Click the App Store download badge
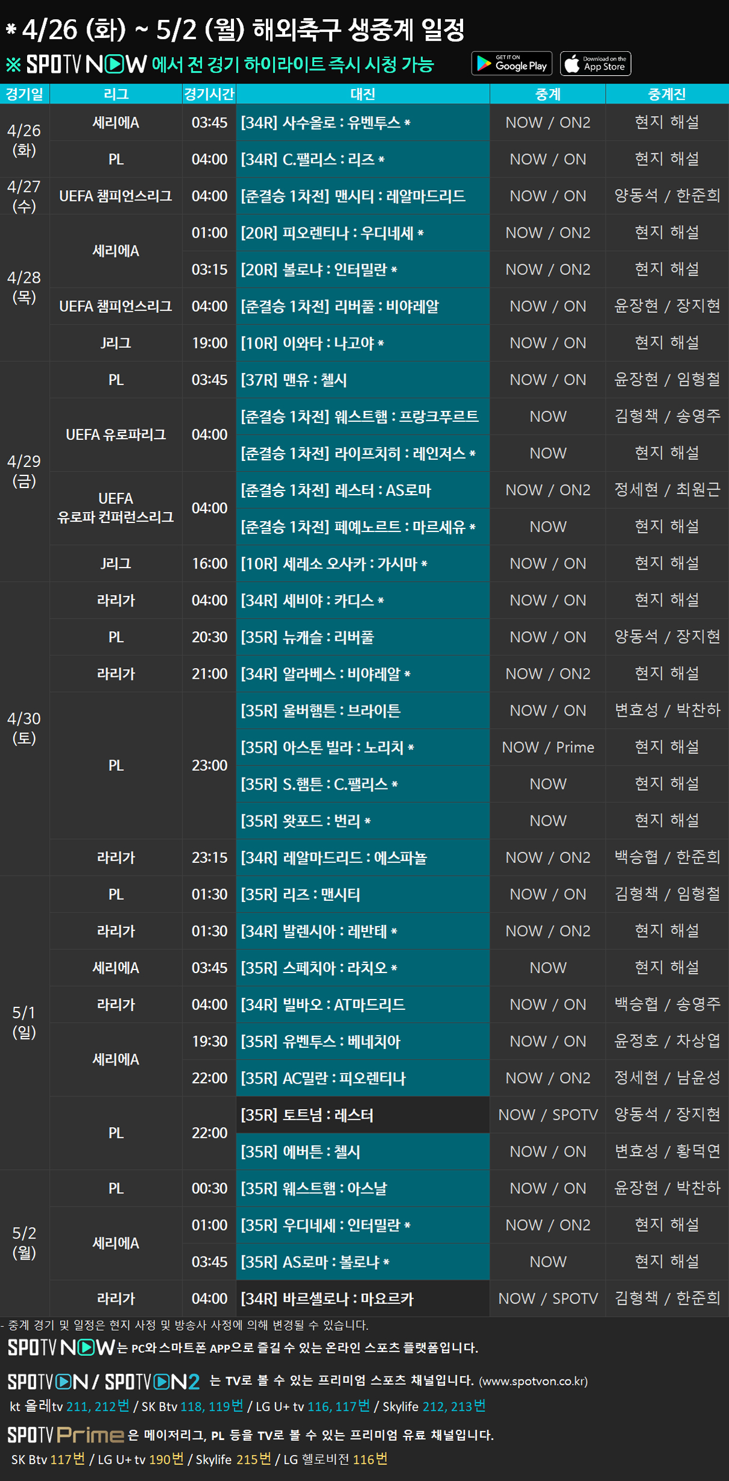Screen dimensions: 729x1481 [x=595, y=63]
